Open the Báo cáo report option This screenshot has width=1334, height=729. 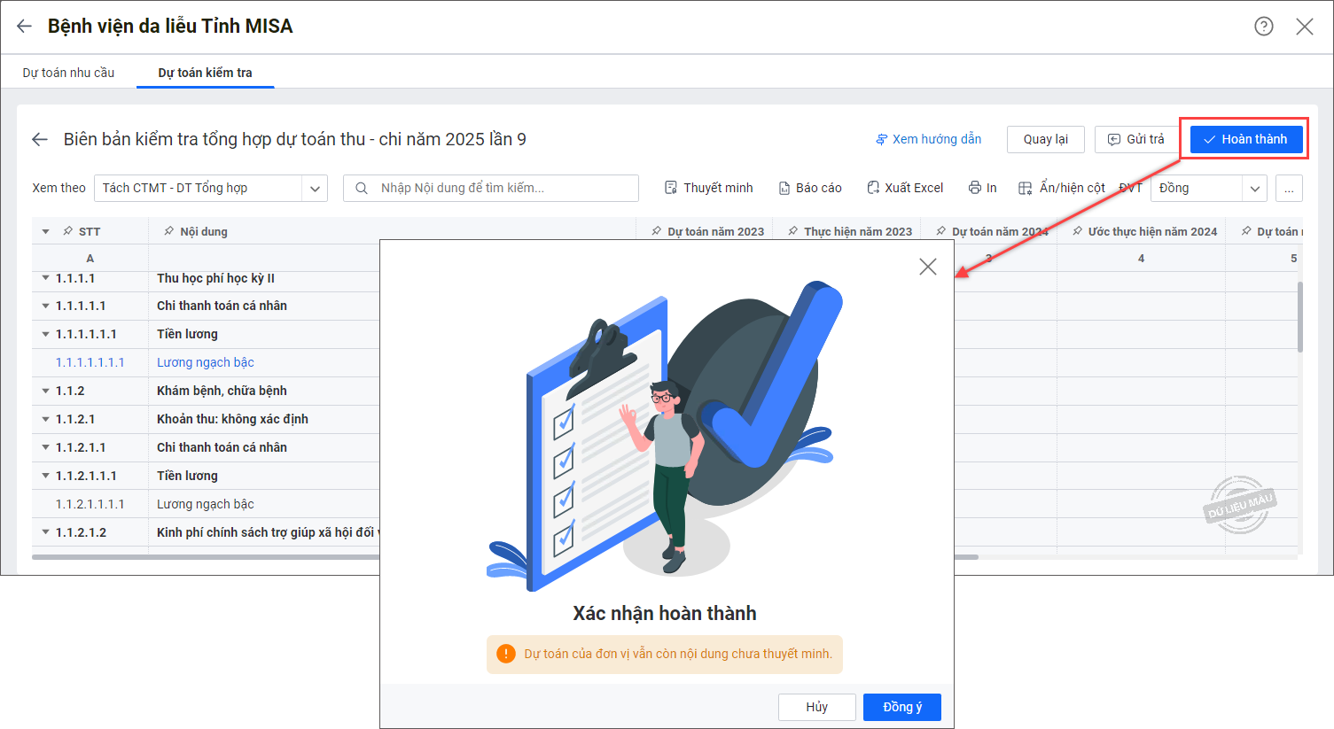[x=809, y=188]
